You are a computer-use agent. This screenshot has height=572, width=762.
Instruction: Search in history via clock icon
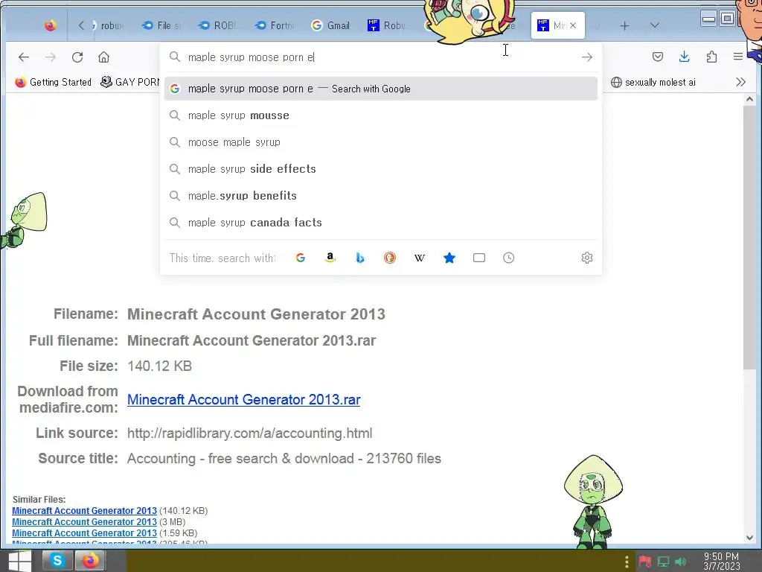(509, 258)
